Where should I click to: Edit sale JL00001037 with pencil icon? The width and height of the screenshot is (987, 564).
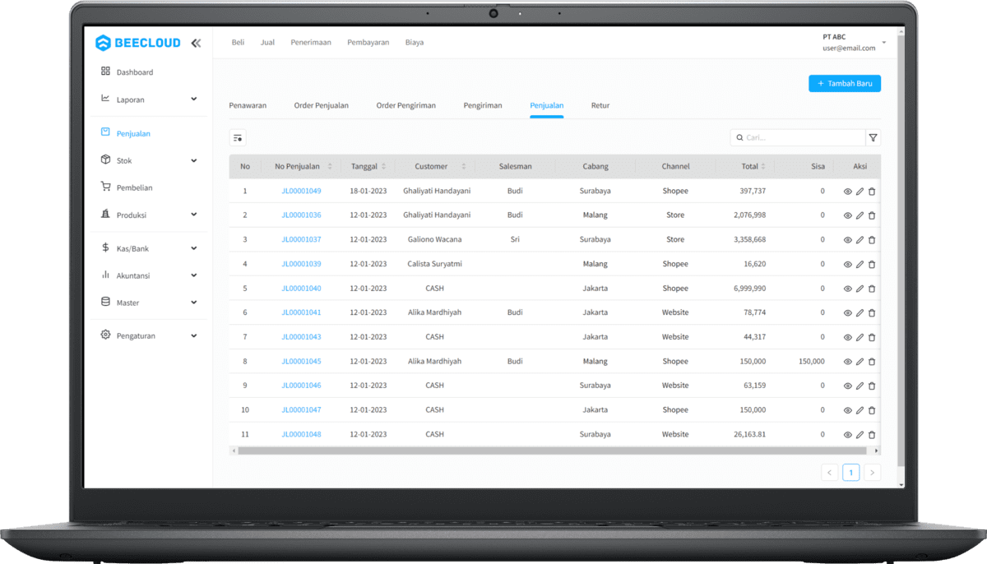click(x=860, y=240)
